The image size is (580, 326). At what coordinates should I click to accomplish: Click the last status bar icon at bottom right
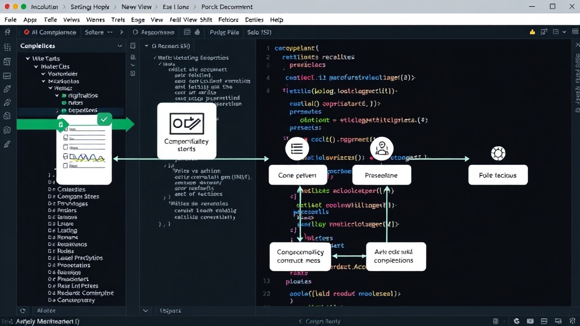click(573, 321)
